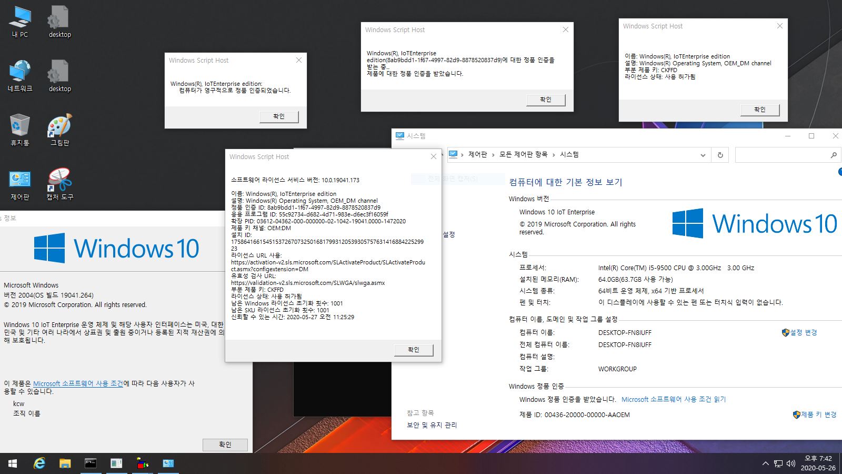Image resolution: width=842 pixels, height=474 pixels.
Task: Switch to Command Prompt taskbar item
Action: tap(91, 463)
